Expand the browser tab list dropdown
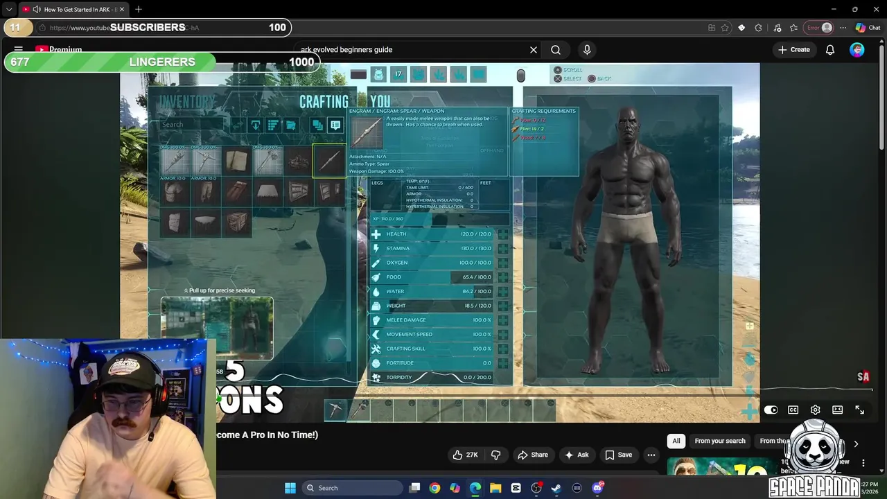 tap(8, 9)
